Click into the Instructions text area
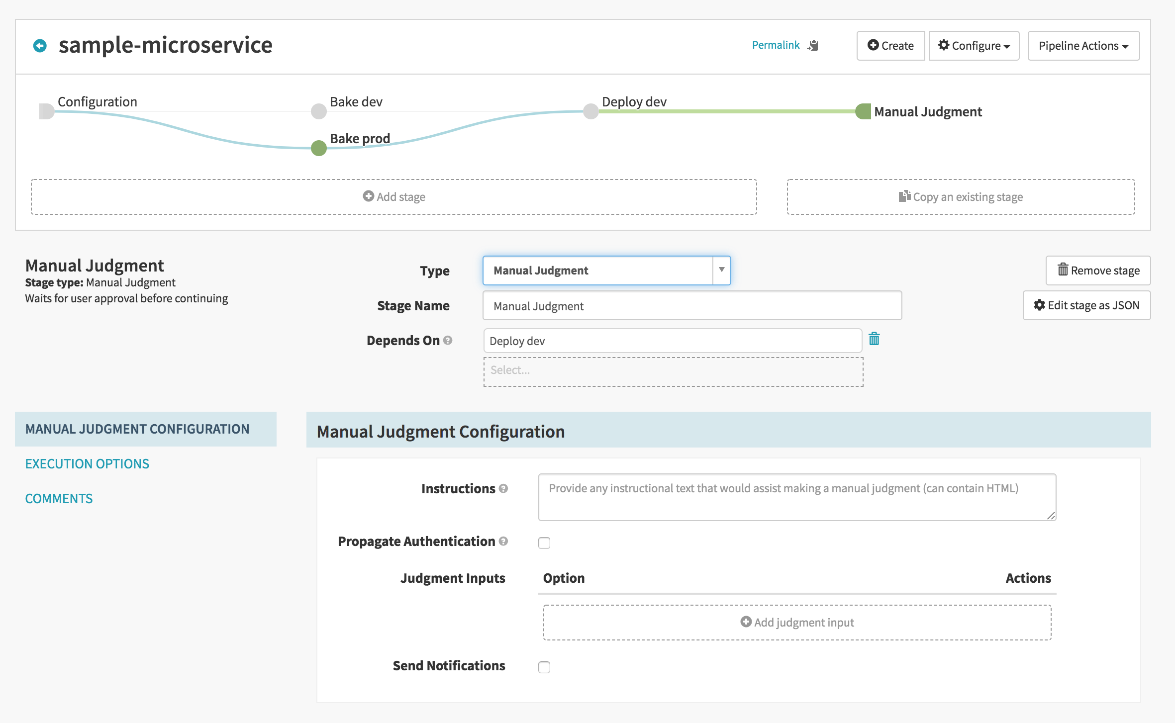 coord(797,497)
